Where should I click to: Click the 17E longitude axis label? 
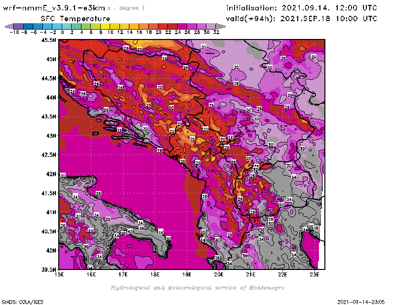click(123, 274)
